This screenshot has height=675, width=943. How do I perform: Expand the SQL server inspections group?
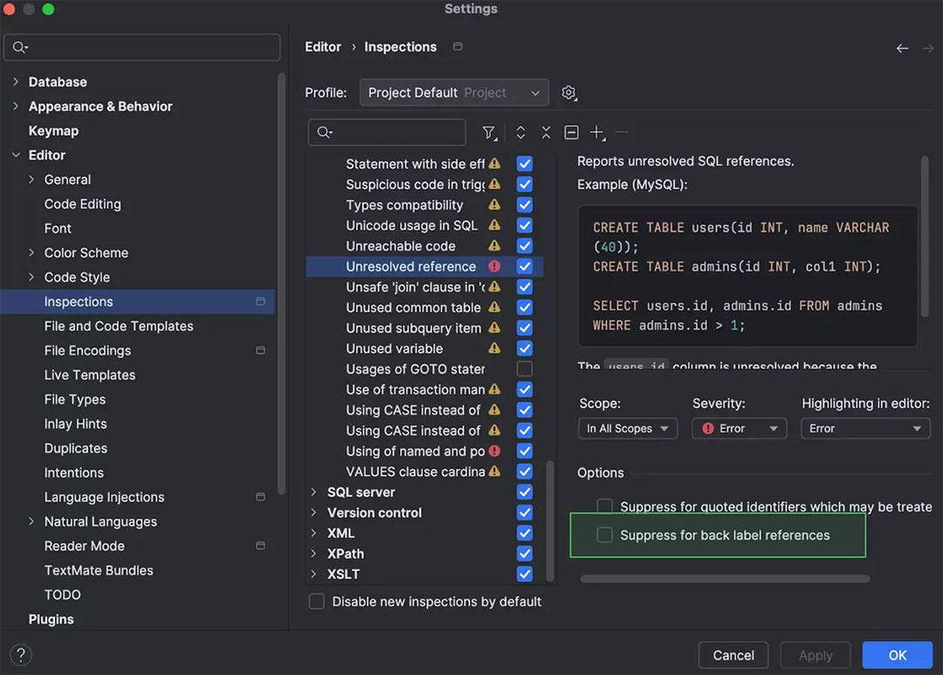click(x=314, y=492)
